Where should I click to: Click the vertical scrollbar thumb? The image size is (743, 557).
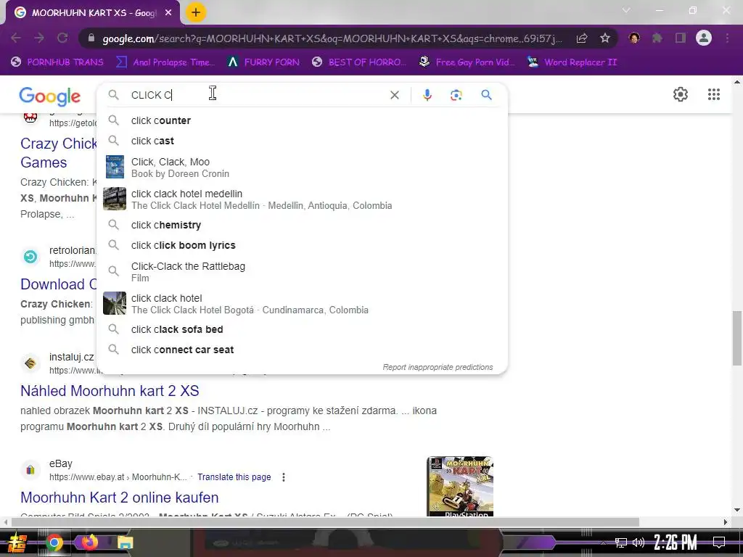click(x=737, y=338)
